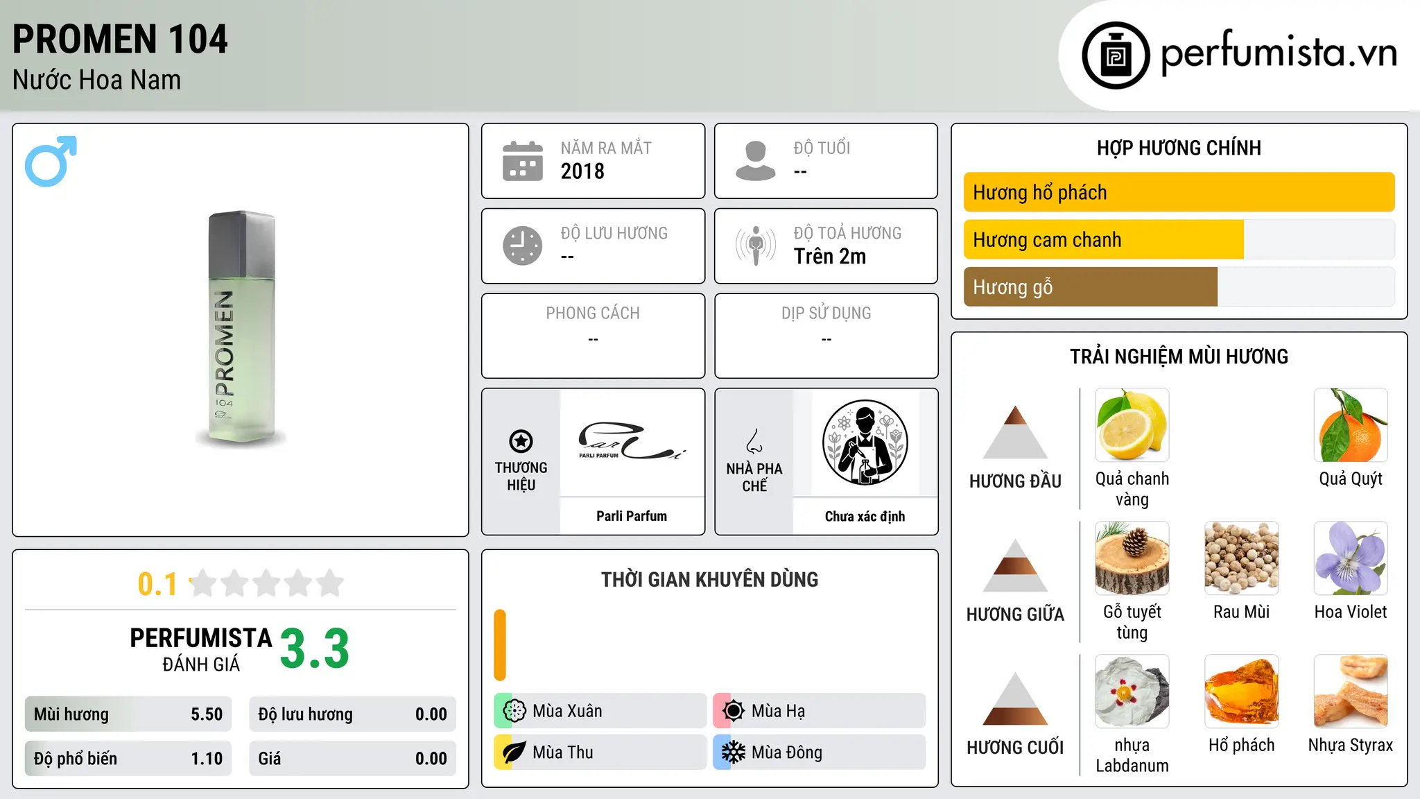Click the Hợp hương chính heading
Screen dimensions: 1420x799
tap(1179, 148)
